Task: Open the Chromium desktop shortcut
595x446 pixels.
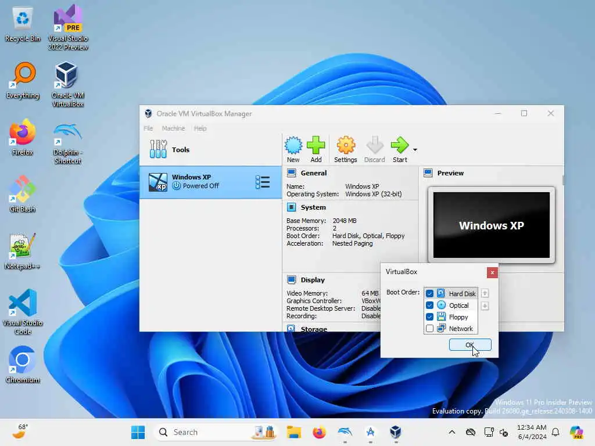Action: coord(23,365)
